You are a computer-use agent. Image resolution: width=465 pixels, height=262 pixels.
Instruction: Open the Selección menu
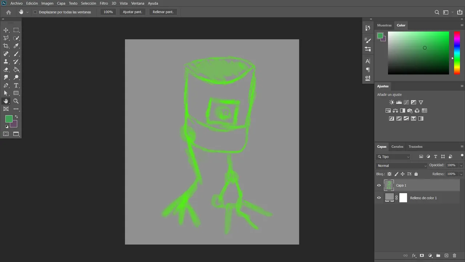click(88, 3)
